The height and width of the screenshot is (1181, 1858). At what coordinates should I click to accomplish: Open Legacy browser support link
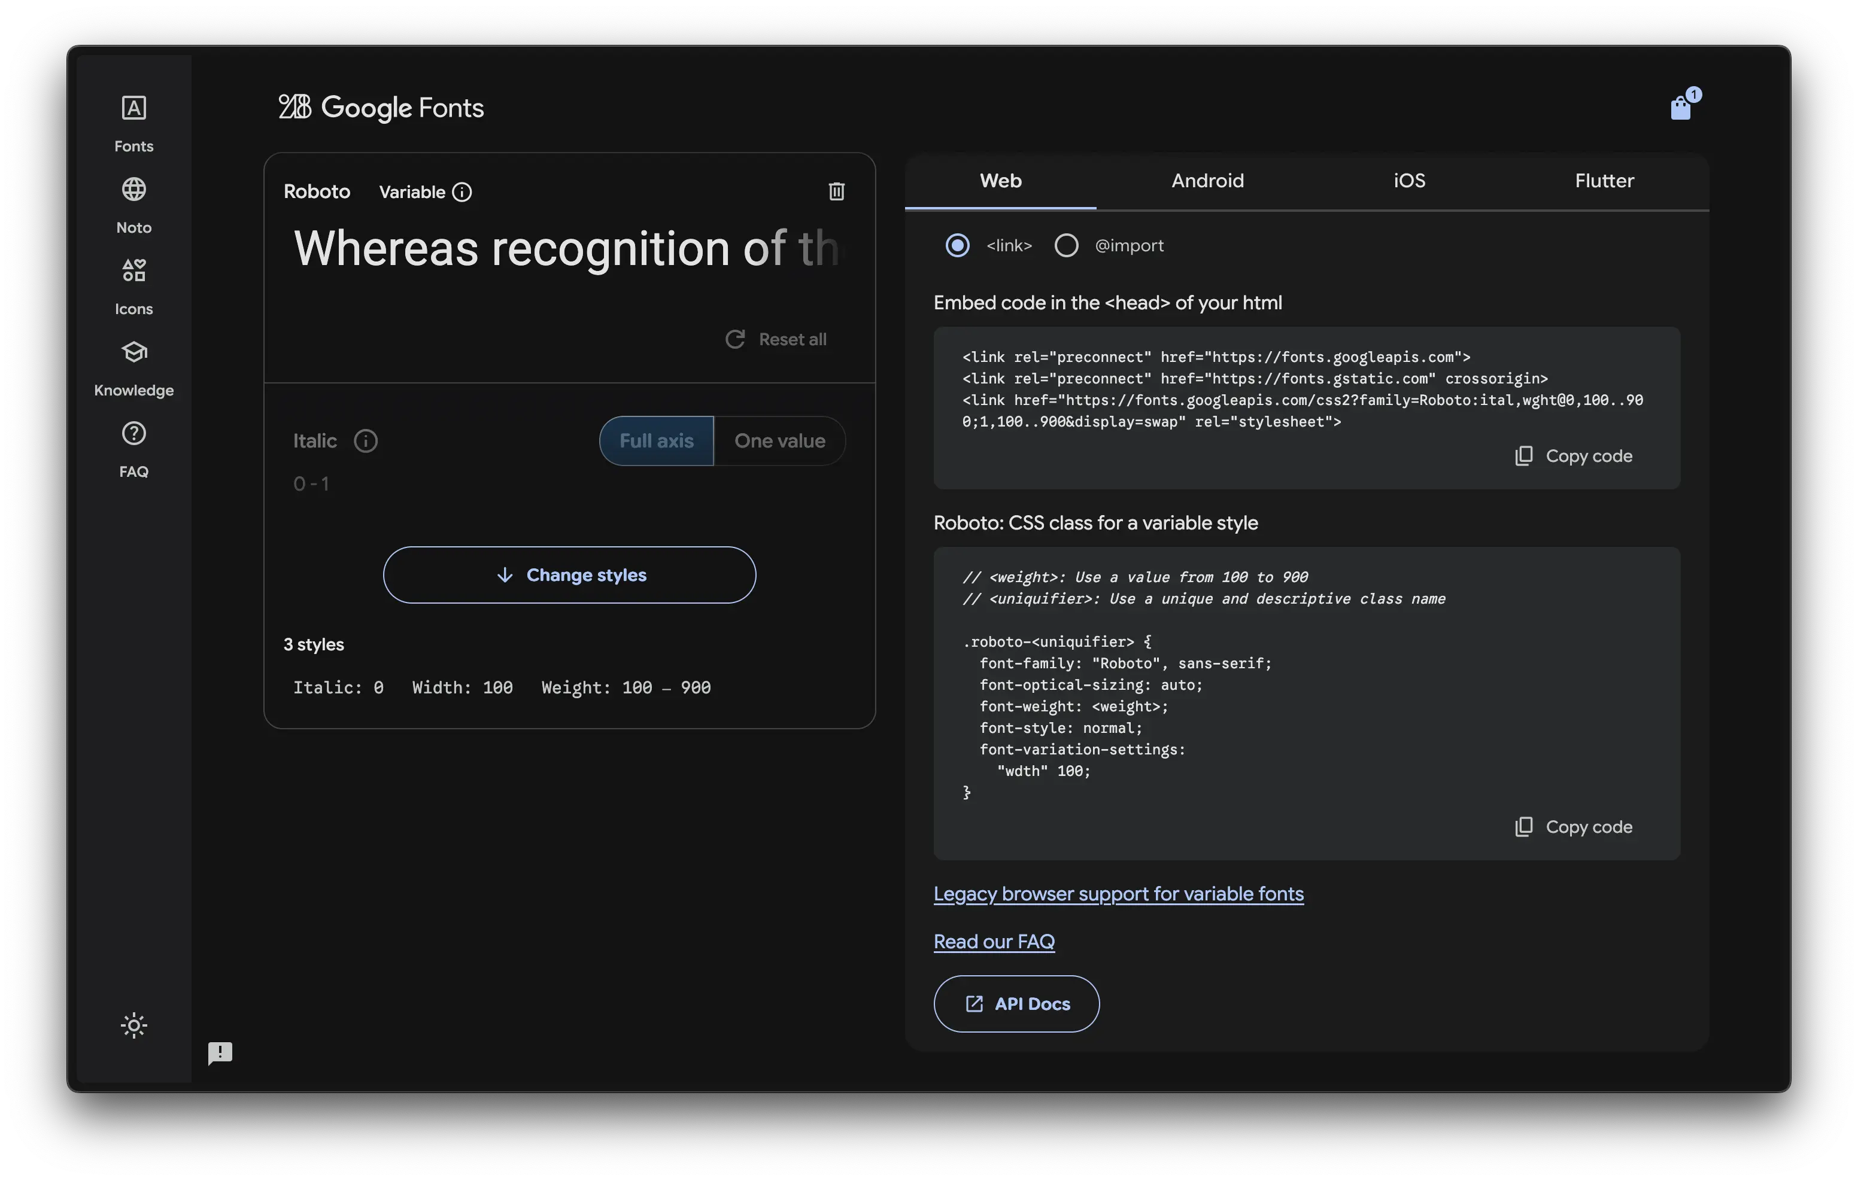(1118, 893)
